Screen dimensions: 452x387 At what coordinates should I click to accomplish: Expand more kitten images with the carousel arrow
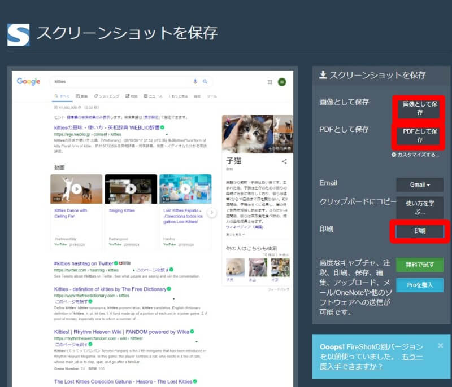point(211,212)
